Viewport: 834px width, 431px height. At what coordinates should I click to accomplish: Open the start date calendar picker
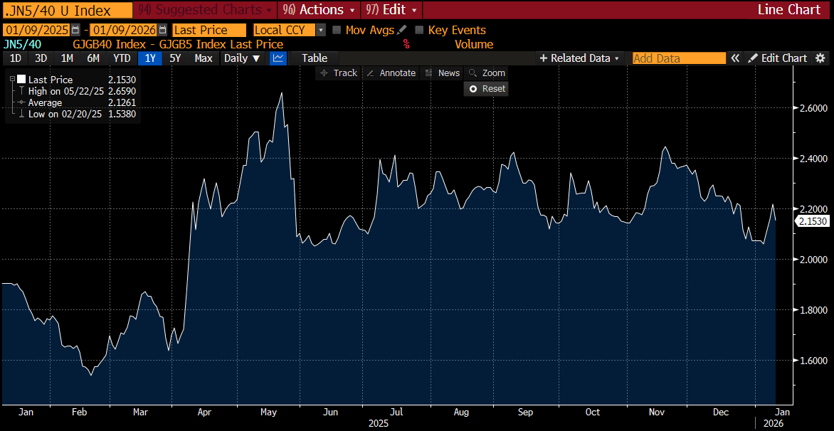tap(75, 31)
